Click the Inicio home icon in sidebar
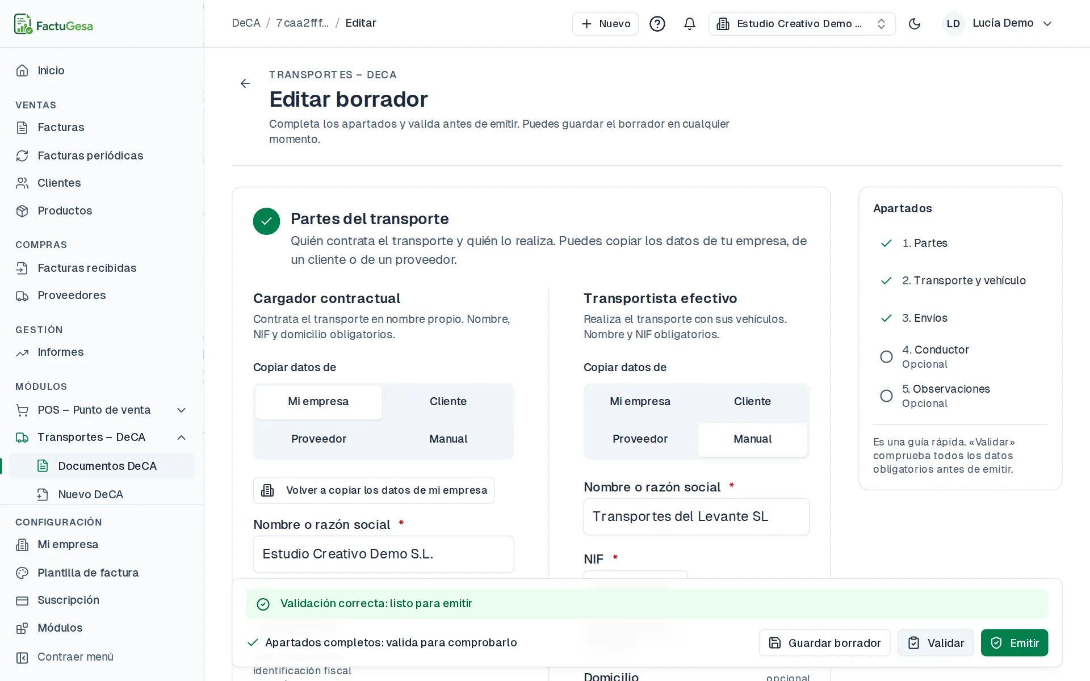Screen dimensions: 1090x681 coord(22,70)
